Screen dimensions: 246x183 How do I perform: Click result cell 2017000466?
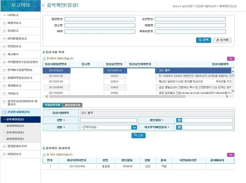click(x=77, y=166)
